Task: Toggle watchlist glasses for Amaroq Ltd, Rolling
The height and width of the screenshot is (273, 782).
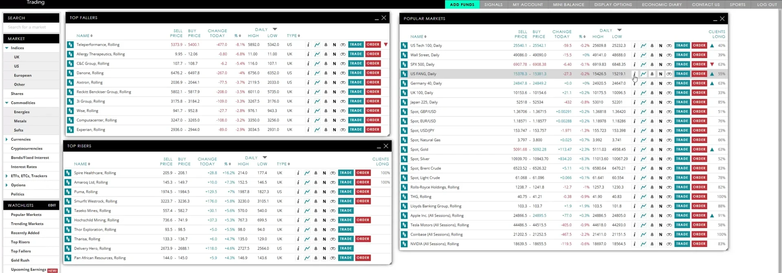Action: tap(333, 182)
